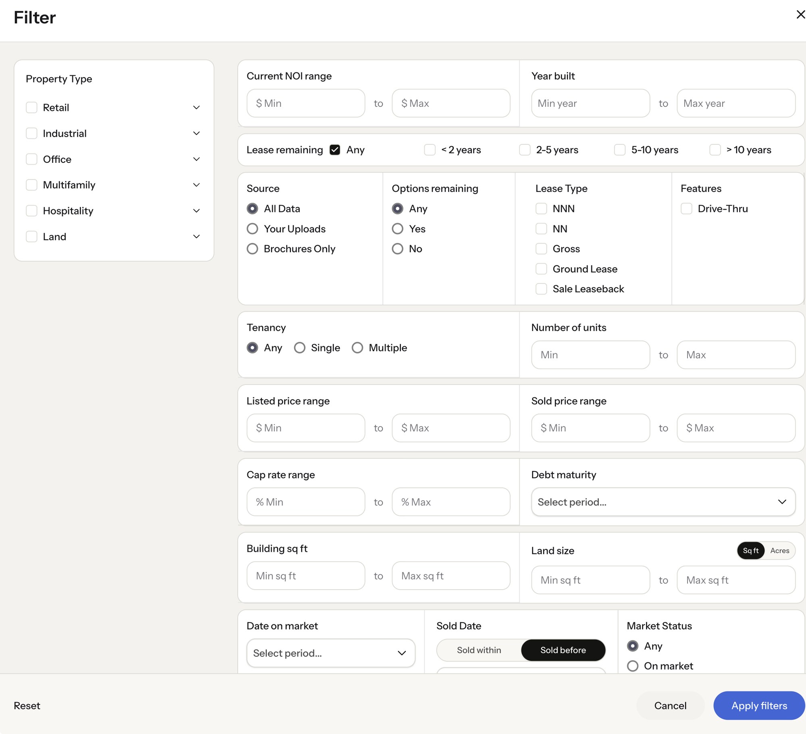This screenshot has width=806, height=734.
Task: Select All Data source radio
Action: 252,209
